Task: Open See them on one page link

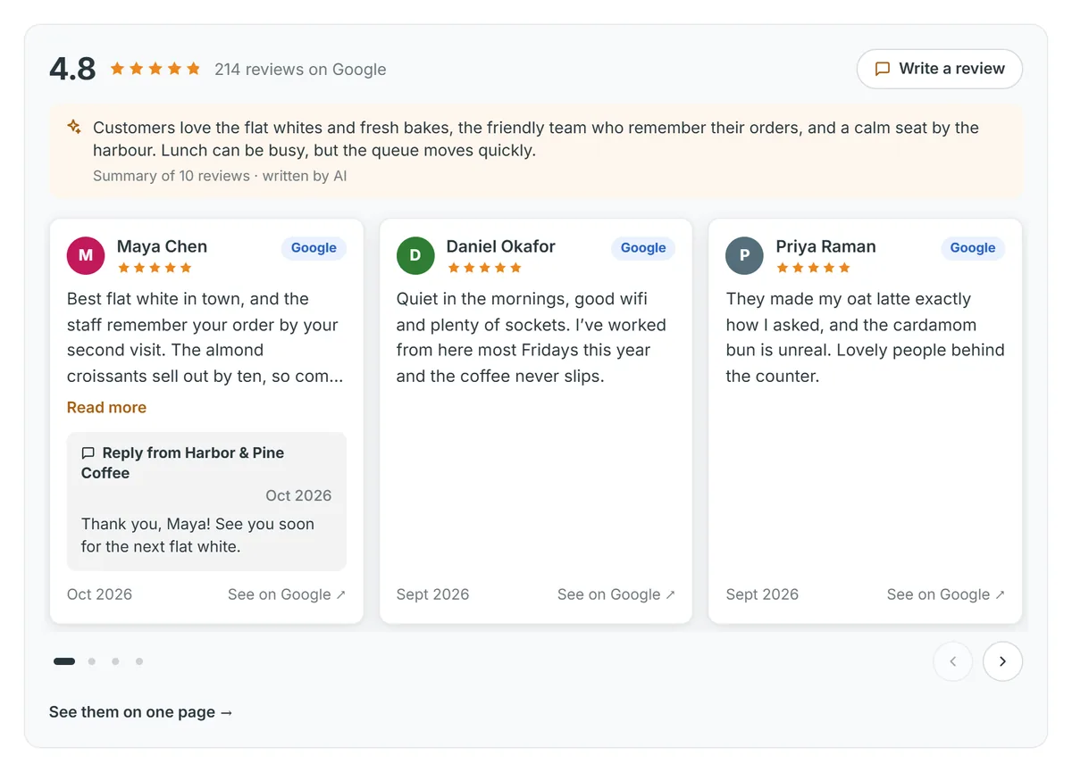Action: click(x=141, y=712)
